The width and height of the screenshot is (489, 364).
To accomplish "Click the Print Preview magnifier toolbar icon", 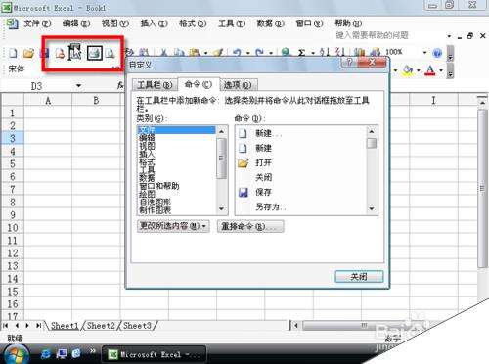I will [x=111, y=53].
